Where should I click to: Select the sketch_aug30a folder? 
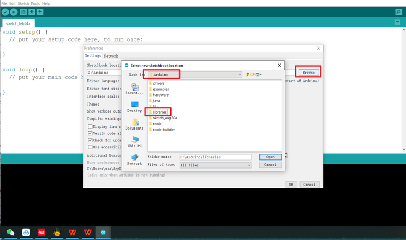pos(163,118)
